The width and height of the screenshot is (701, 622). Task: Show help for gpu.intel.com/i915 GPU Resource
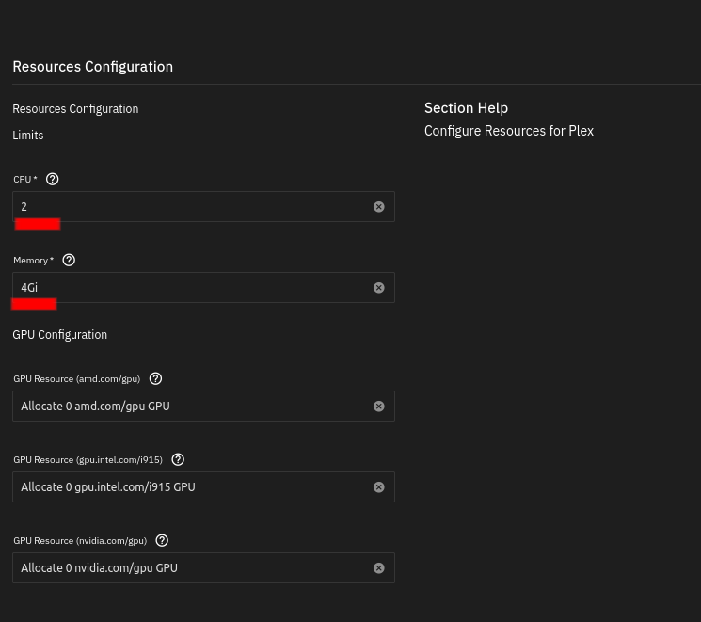(x=178, y=459)
